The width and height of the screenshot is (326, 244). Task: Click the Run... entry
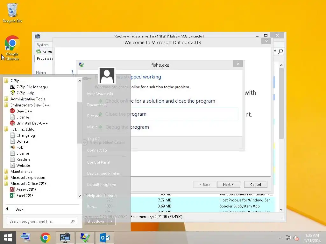tap(92, 207)
